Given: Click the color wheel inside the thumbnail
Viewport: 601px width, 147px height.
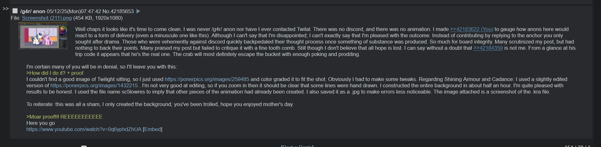Looking at the screenshot, I should tap(64, 30).
